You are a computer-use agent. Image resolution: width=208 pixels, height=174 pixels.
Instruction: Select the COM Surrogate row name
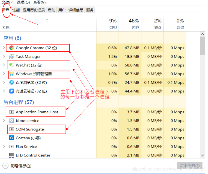tap(30, 129)
